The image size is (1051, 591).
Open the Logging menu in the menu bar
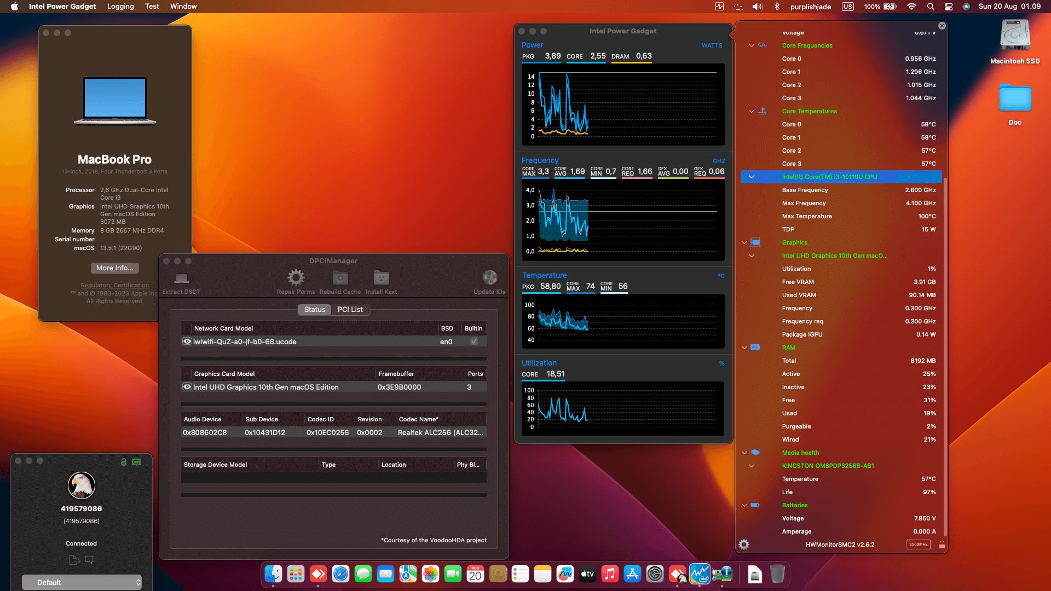120,7
